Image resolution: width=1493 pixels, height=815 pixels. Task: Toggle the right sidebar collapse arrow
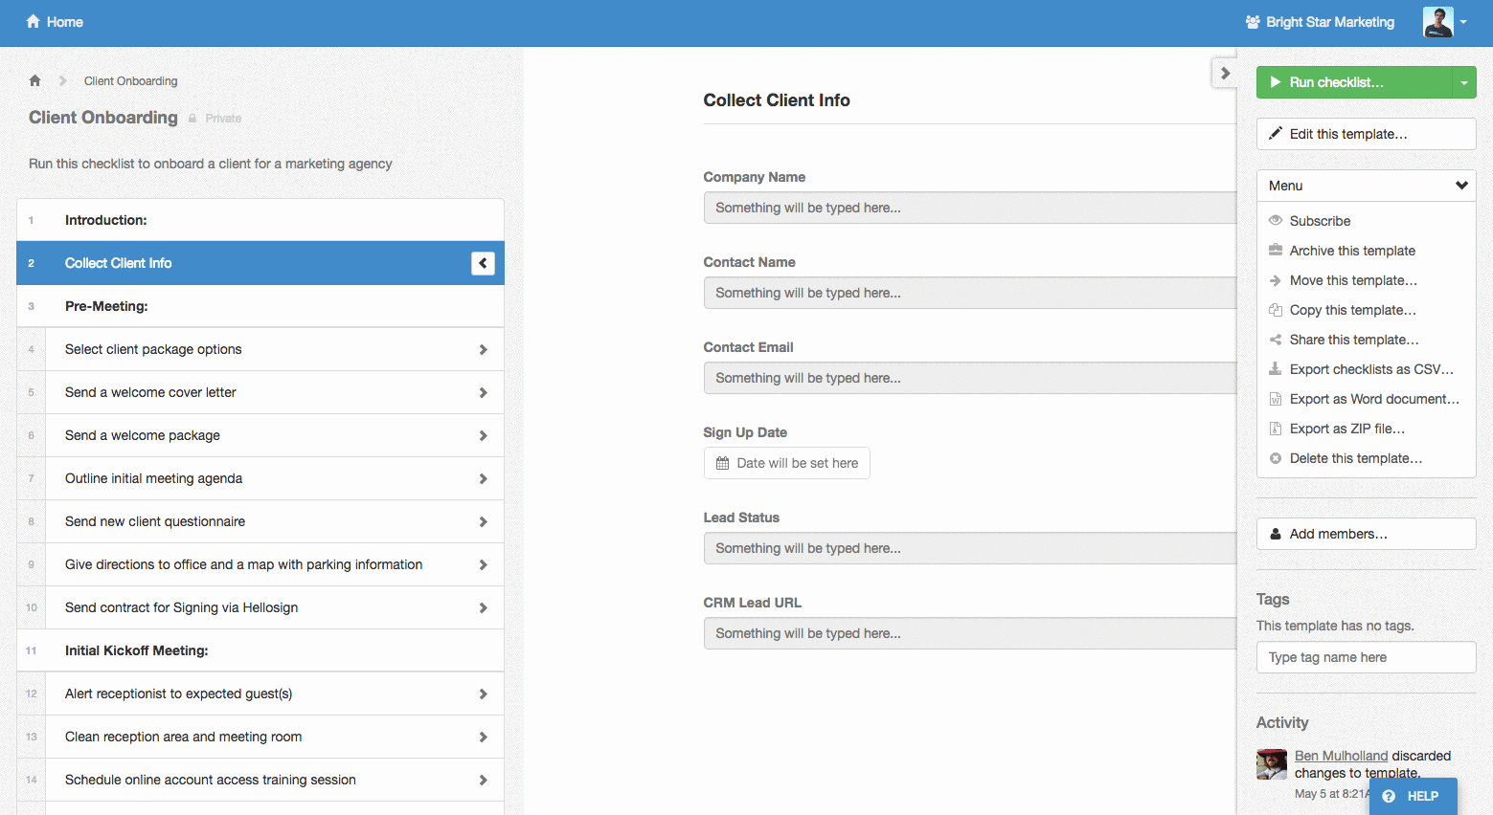(x=1225, y=73)
